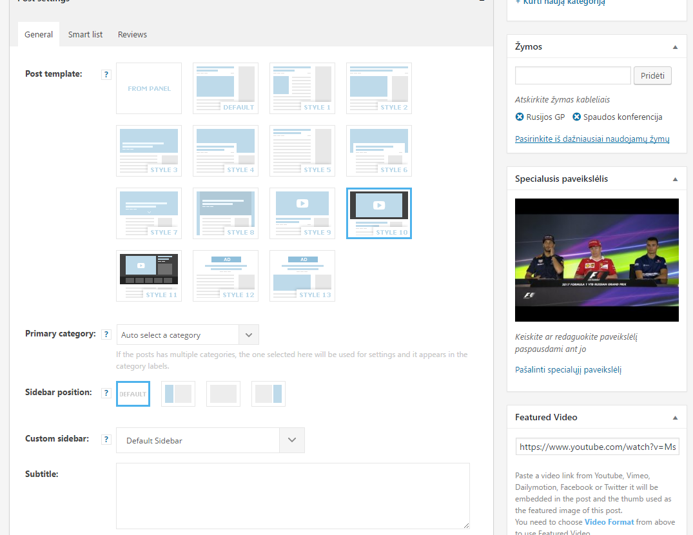Set sidebar position to right sidebar
Viewport: 693px width, 535px height.
click(268, 394)
